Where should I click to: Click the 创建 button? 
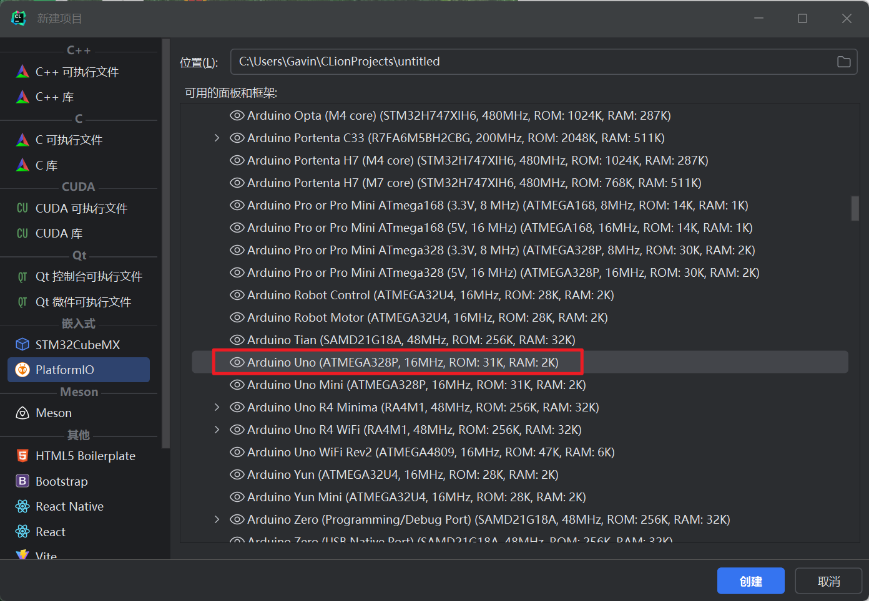(x=750, y=581)
